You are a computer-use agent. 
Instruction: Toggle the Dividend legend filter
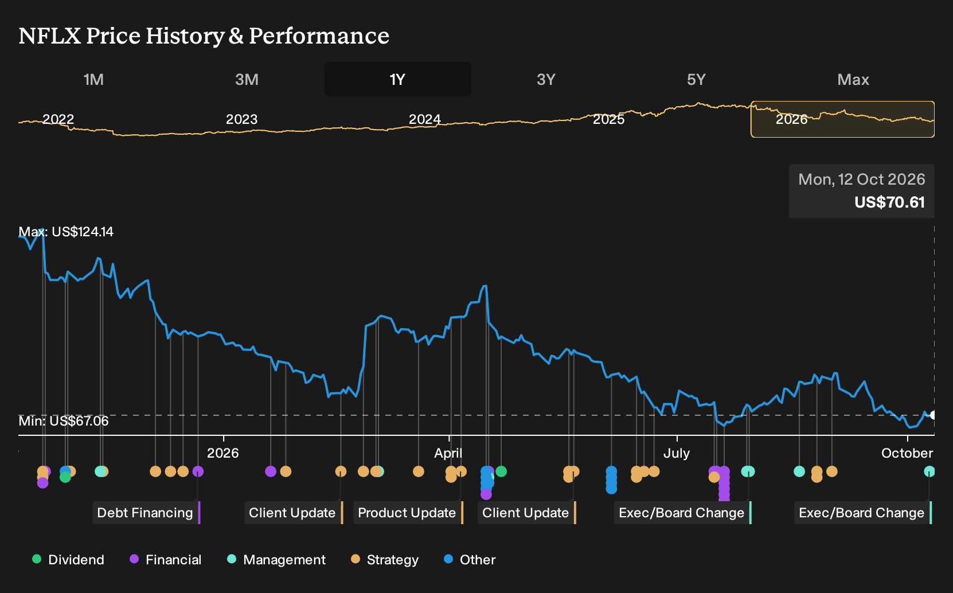(x=68, y=560)
